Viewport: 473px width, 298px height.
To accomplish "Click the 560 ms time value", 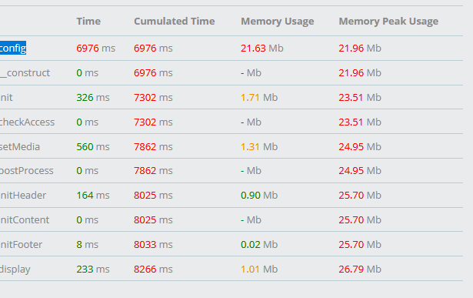I will [93, 147].
